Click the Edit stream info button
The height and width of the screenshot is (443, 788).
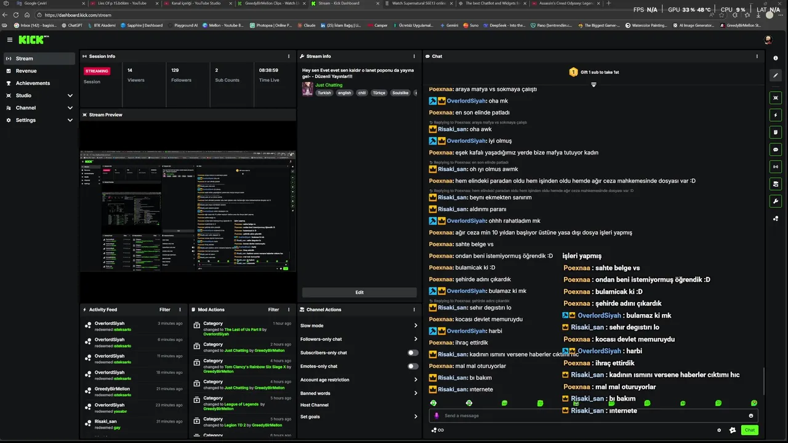[360, 292]
